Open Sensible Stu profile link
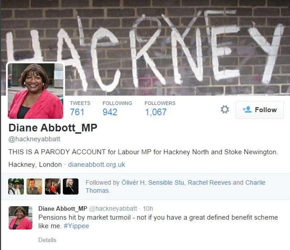The image size is (290, 250). tap(166, 182)
